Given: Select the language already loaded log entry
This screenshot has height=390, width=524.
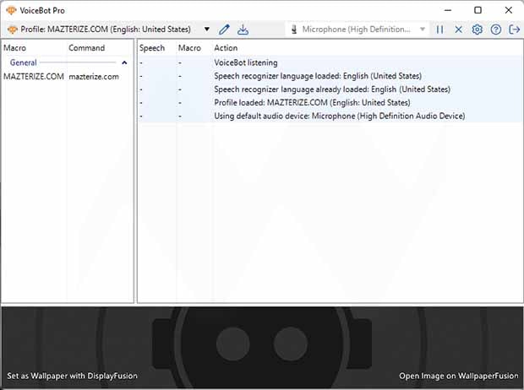Looking at the screenshot, I should click(330, 89).
